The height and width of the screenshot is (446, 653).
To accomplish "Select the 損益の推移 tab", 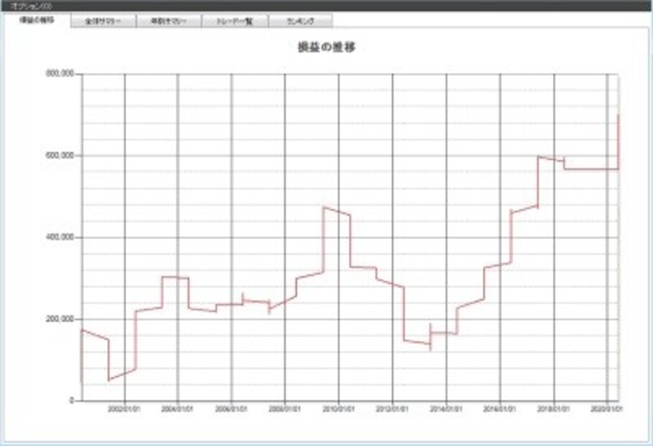I will pos(37,20).
